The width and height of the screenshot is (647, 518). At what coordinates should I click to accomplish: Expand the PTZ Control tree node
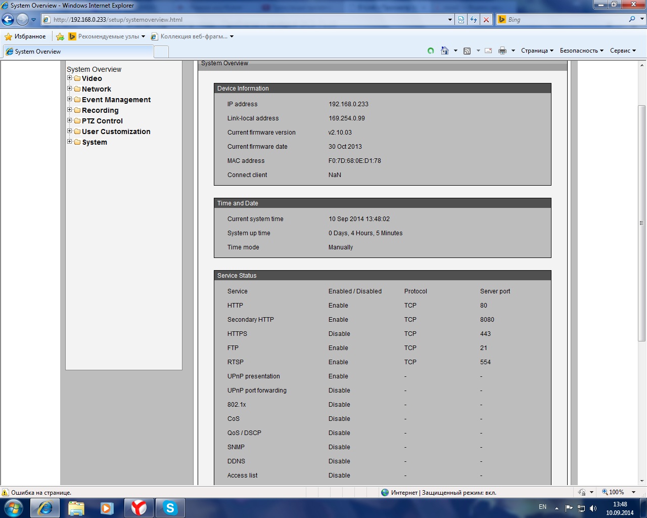(70, 120)
